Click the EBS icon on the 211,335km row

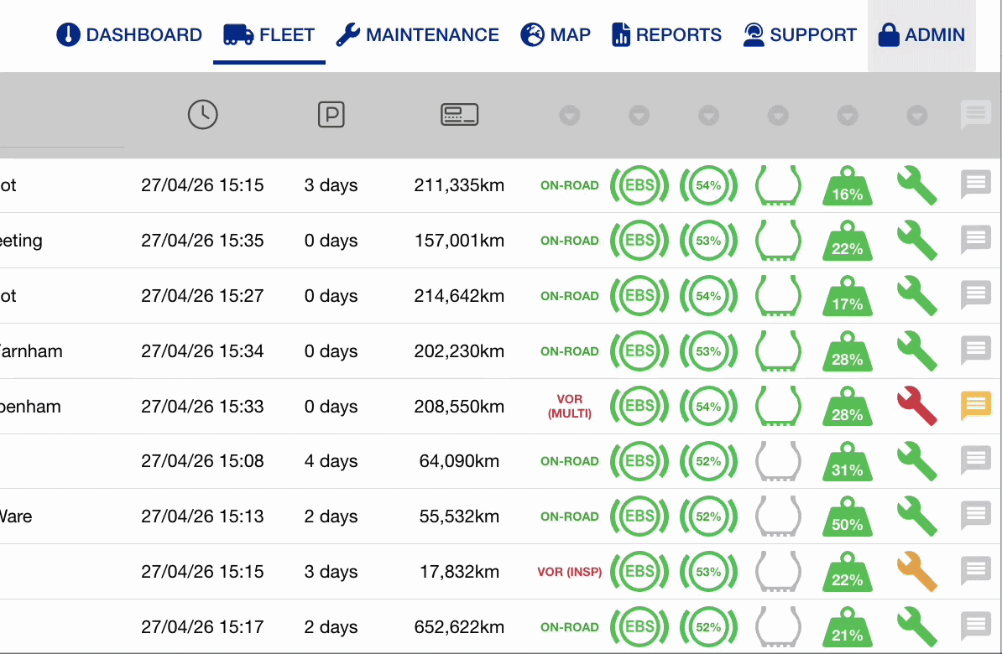639,185
